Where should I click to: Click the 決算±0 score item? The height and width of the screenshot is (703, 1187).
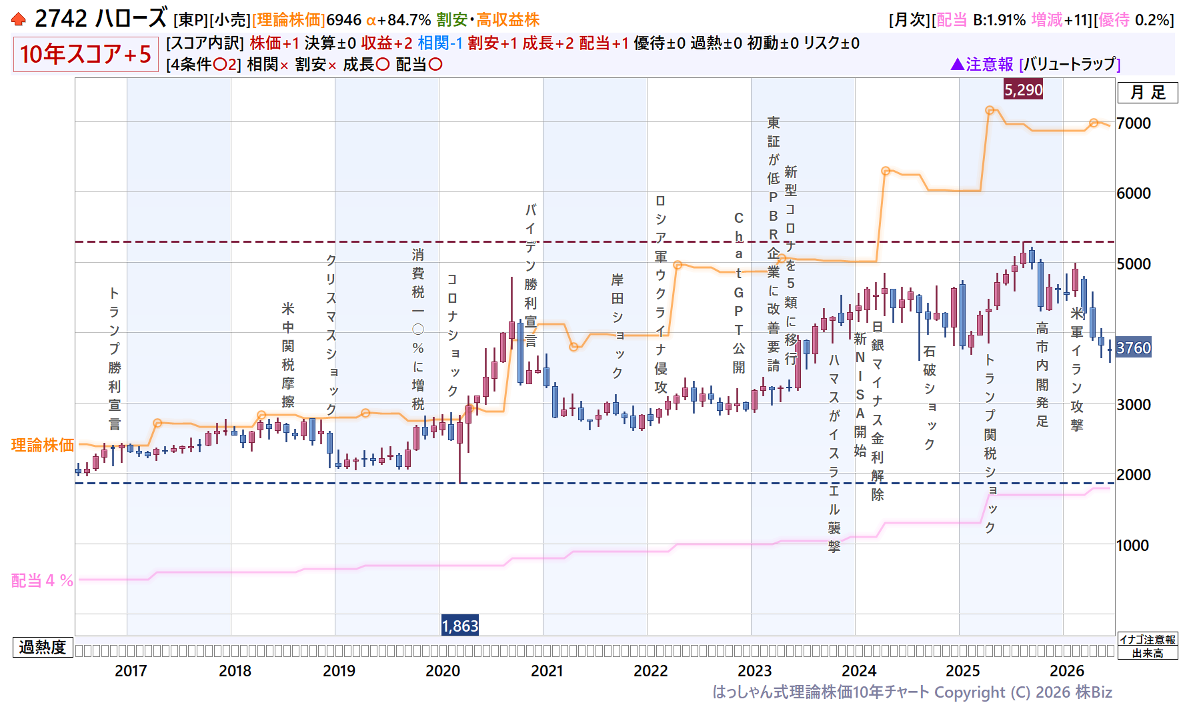pos(330,43)
